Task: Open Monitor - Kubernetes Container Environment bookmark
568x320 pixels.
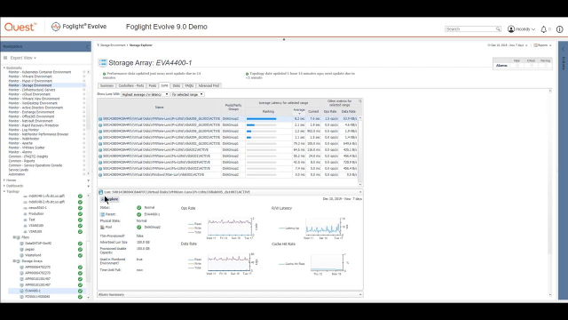Action: pyautogui.click(x=40, y=72)
